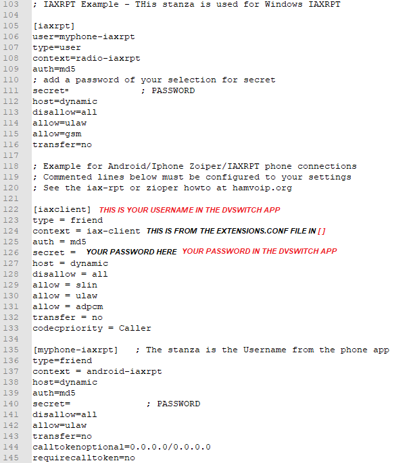Click the allow = adpcm line
This screenshot has width=411, height=463.
tap(68, 307)
